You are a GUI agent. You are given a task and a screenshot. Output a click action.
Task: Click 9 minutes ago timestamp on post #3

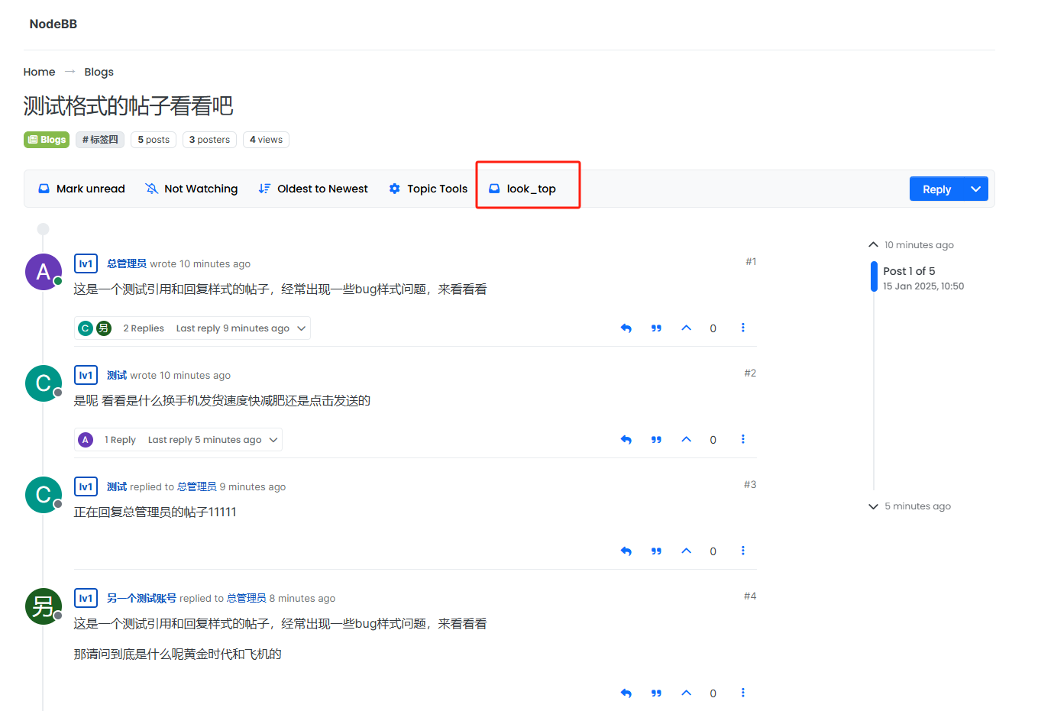pyautogui.click(x=253, y=486)
